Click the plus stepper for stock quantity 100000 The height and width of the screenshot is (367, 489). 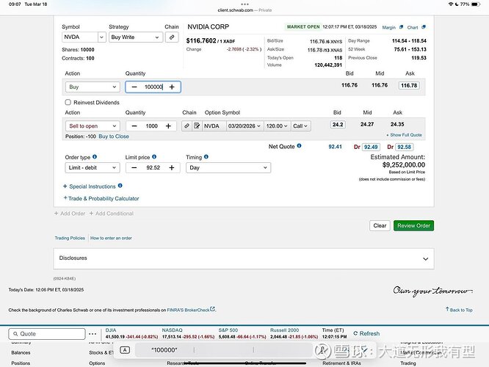tap(172, 87)
